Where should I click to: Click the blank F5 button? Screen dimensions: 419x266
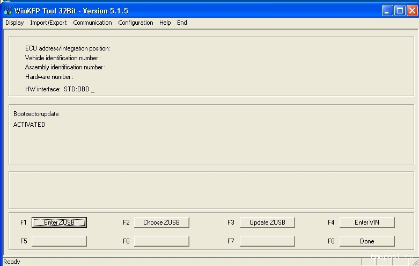point(59,241)
